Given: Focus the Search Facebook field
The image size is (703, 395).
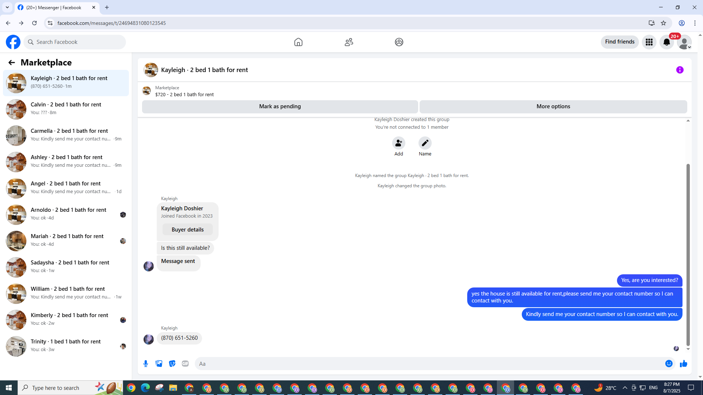Looking at the screenshot, I should point(75,42).
